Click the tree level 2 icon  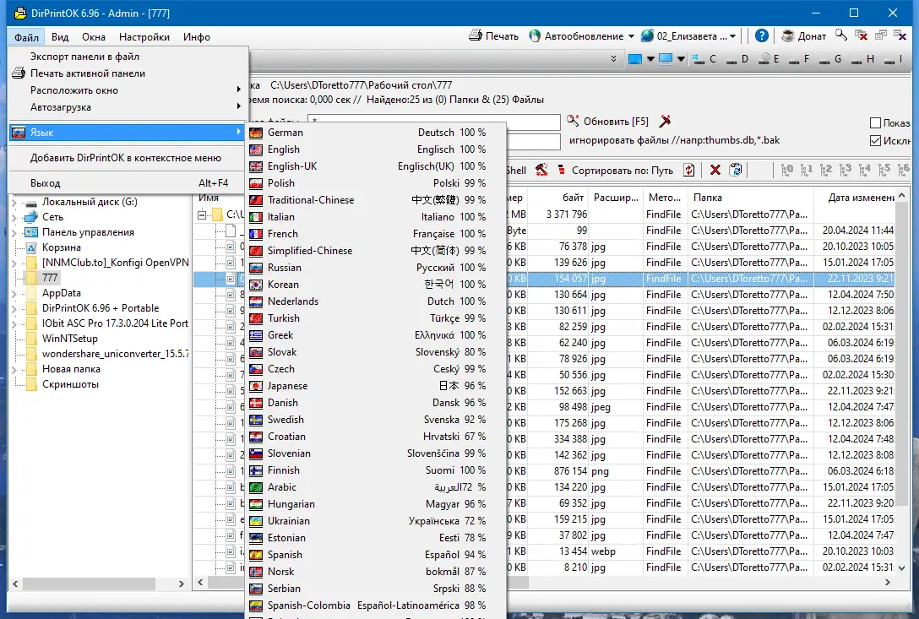[x=826, y=170]
